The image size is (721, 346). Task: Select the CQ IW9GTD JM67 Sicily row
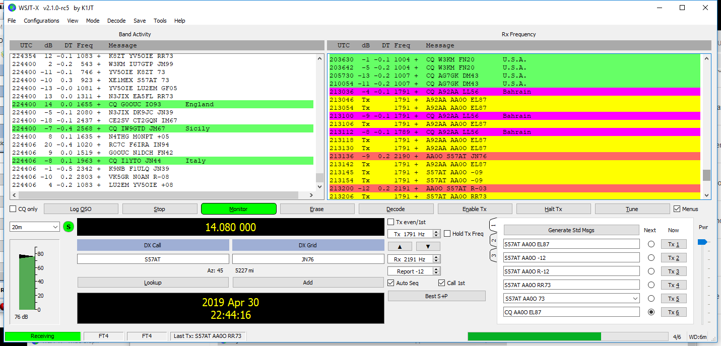point(162,128)
